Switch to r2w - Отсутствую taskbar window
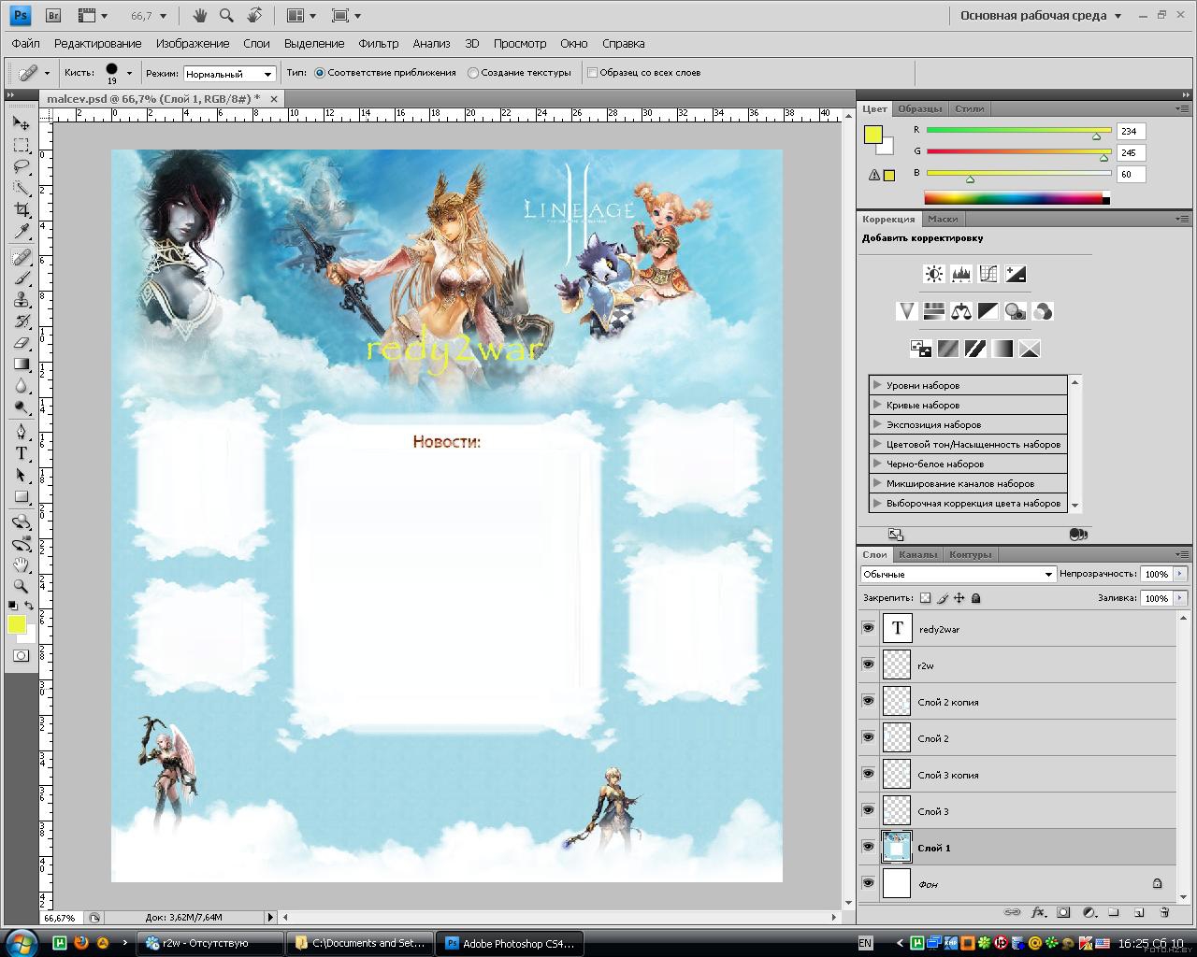The image size is (1197, 957). [210, 943]
